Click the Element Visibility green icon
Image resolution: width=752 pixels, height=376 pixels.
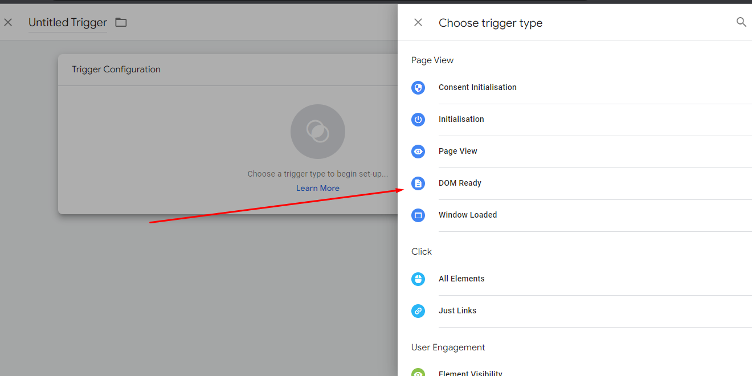pyautogui.click(x=418, y=373)
